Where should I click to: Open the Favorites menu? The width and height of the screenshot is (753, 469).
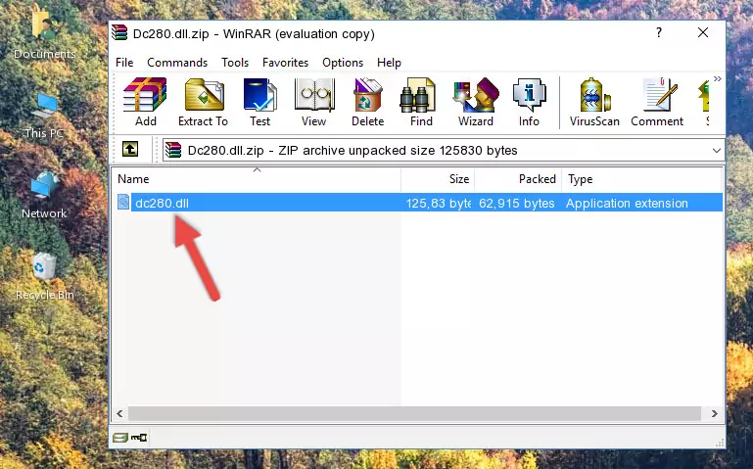(x=285, y=63)
